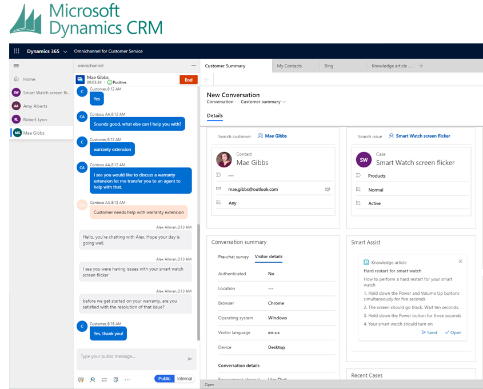Click the Smart Watch screen flicker case title

(415, 163)
